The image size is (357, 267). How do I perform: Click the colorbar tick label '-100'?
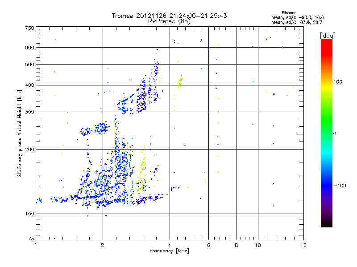[x=340, y=186]
